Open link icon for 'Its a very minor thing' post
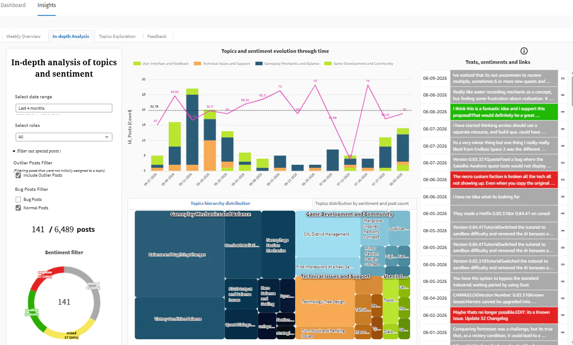 coord(562,146)
